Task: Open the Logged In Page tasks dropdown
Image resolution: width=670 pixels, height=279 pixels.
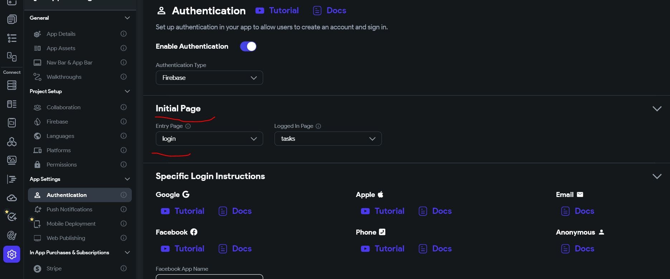Action: coord(328,139)
